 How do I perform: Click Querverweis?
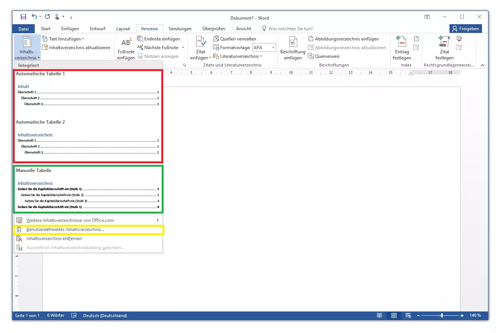pyautogui.click(x=324, y=56)
